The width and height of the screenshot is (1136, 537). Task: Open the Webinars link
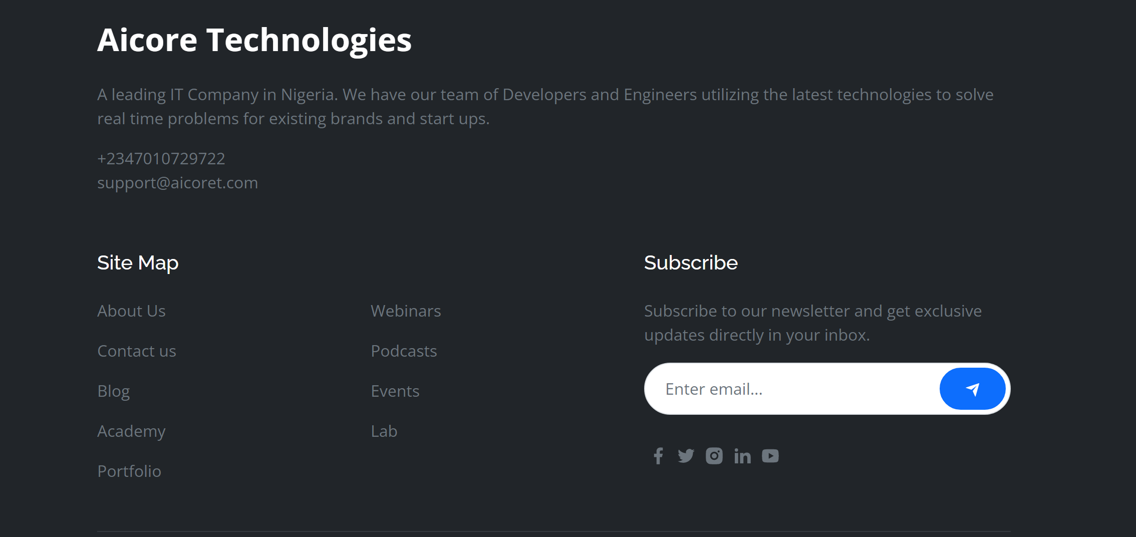[406, 311]
